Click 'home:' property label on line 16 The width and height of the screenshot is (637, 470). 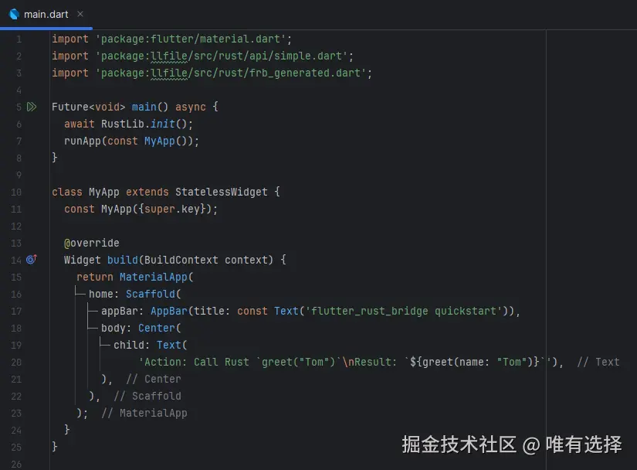tap(104, 294)
